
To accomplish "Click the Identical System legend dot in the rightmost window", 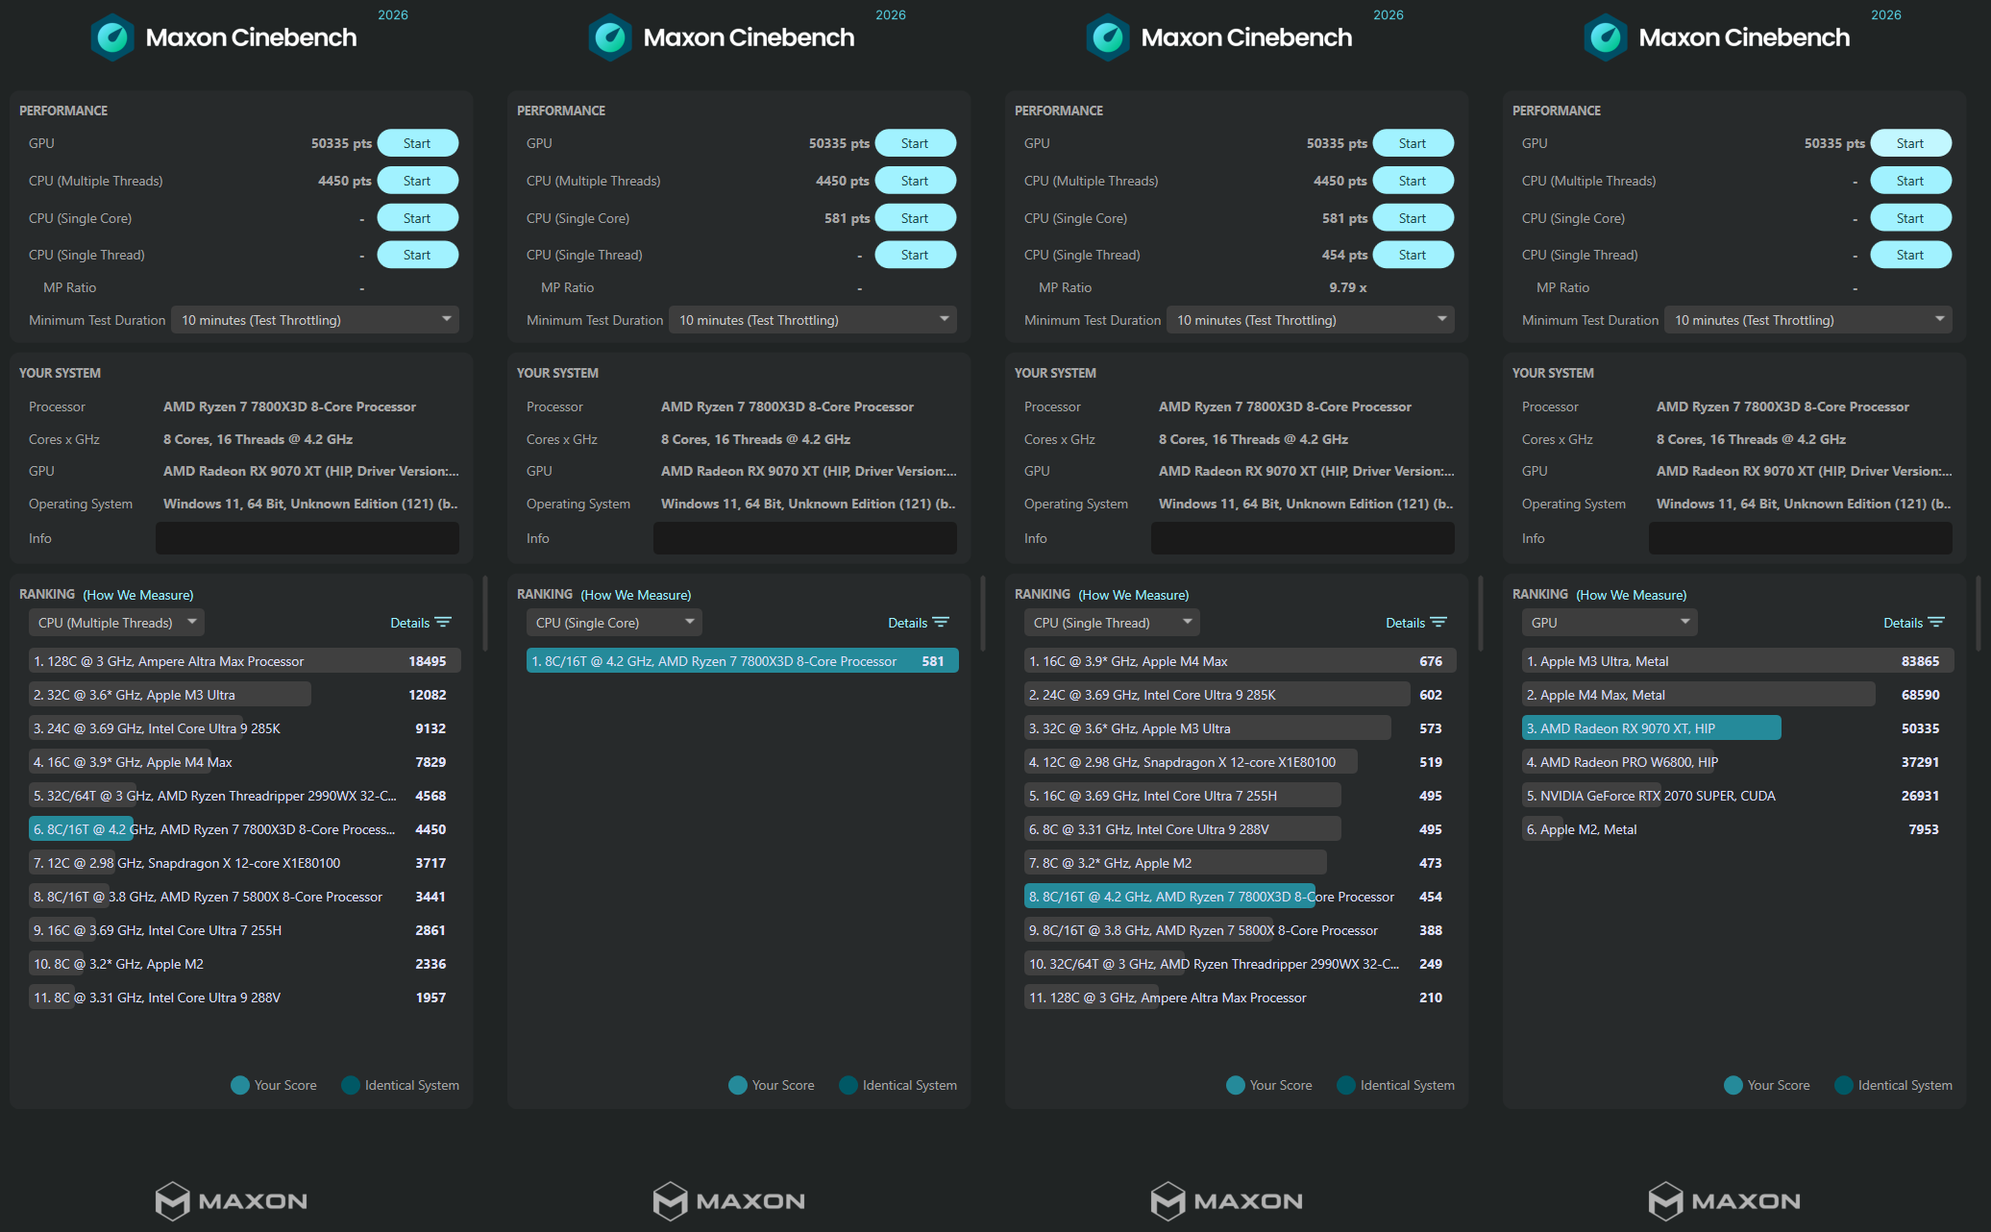I will pos(1844,1085).
